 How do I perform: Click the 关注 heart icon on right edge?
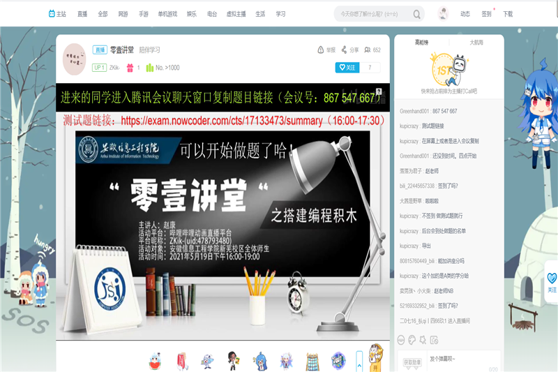[552, 278]
